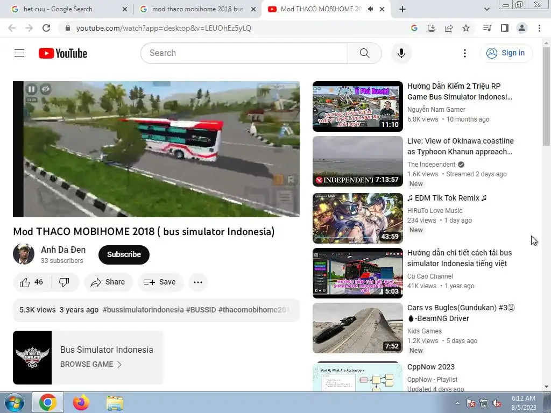Focus the YouTube search box
The height and width of the screenshot is (413, 551).
[244, 53]
